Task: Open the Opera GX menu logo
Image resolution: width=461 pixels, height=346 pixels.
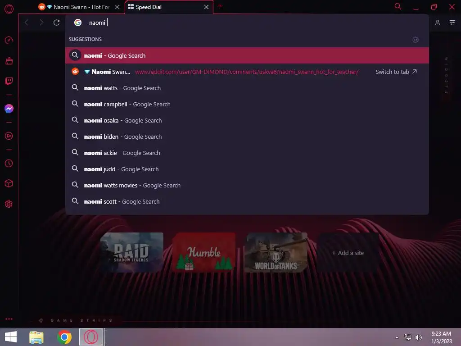Action: pyautogui.click(x=9, y=9)
